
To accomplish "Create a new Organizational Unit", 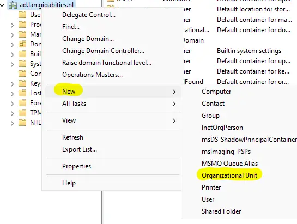I will [x=229, y=175].
